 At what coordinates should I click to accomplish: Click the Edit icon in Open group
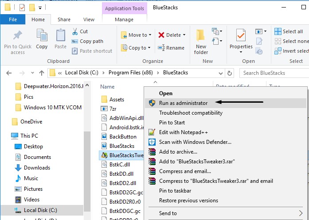[x=259, y=41]
